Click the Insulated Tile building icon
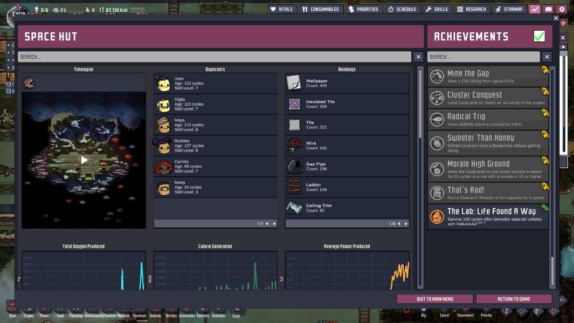 [294, 104]
